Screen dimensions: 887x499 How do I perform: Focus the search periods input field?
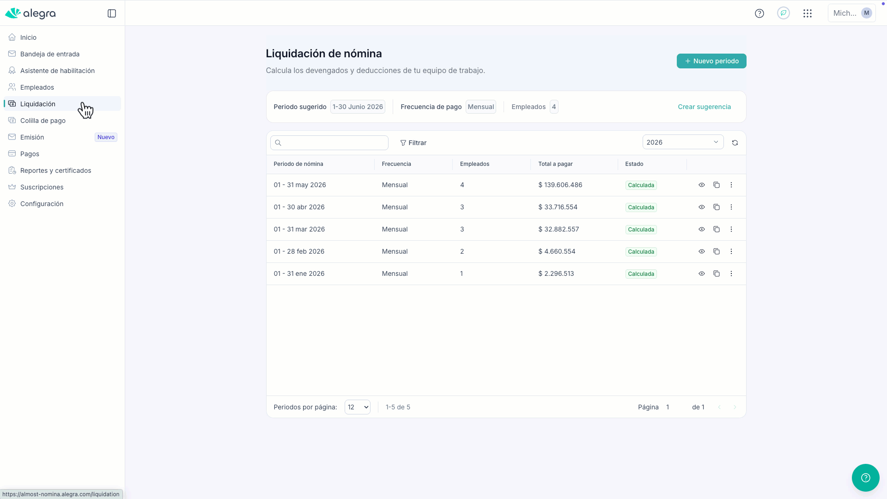point(329,143)
